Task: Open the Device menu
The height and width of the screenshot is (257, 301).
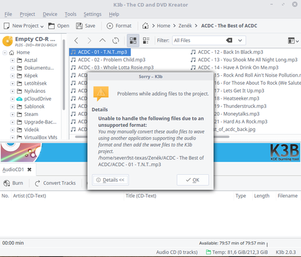Action: (50, 14)
